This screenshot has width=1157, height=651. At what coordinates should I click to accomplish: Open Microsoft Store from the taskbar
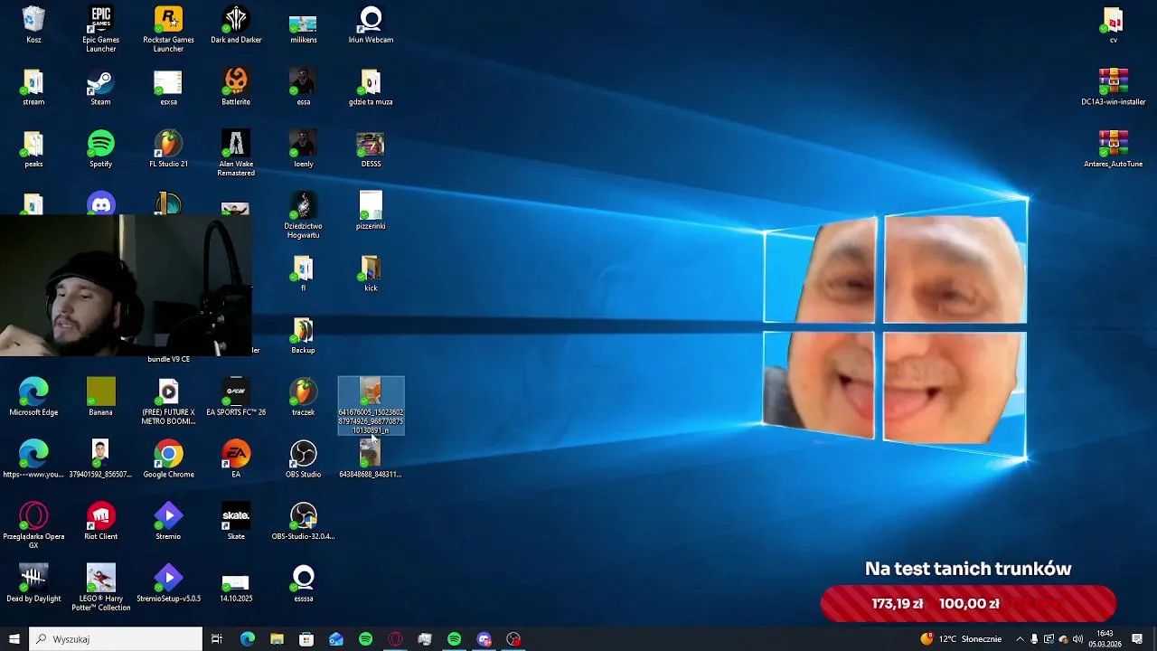click(306, 639)
